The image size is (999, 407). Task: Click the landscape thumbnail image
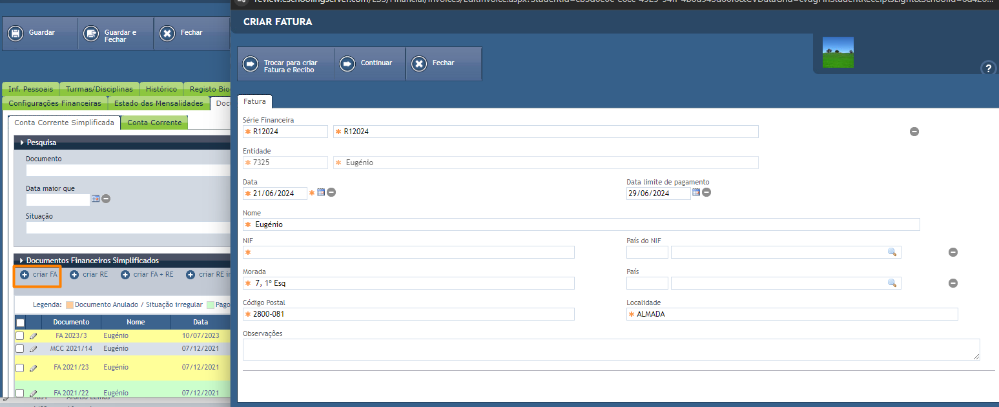[x=838, y=52]
